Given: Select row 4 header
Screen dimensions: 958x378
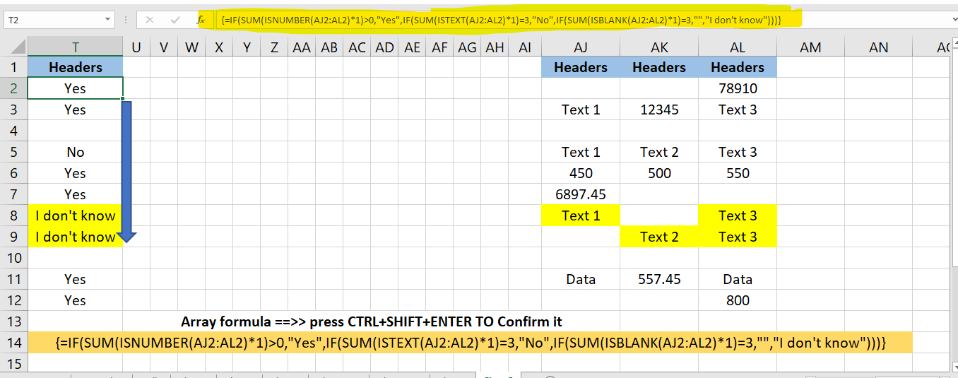Looking at the screenshot, I should point(13,131).
